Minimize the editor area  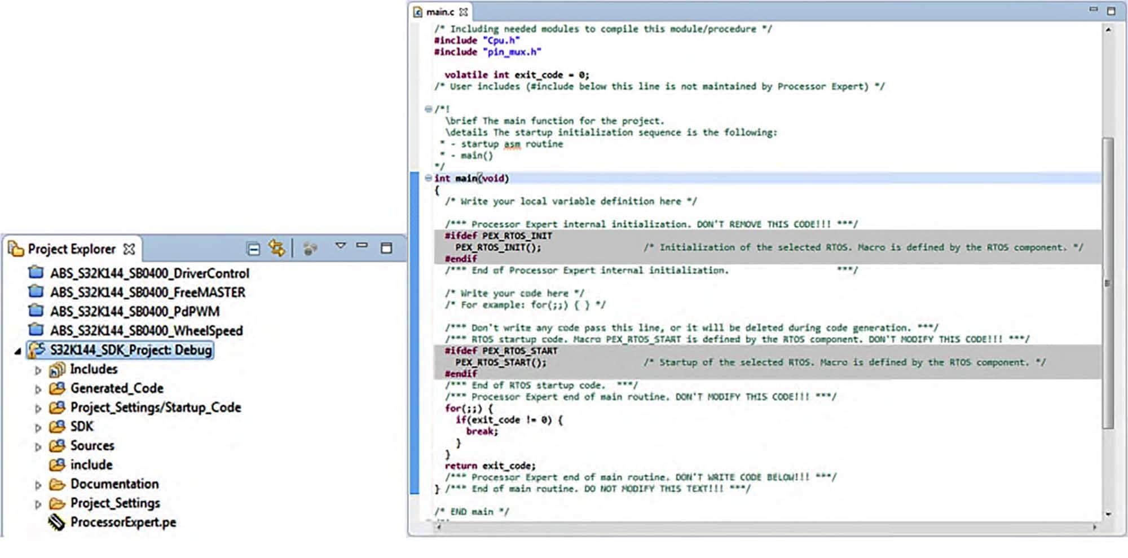click(1094, 9)
